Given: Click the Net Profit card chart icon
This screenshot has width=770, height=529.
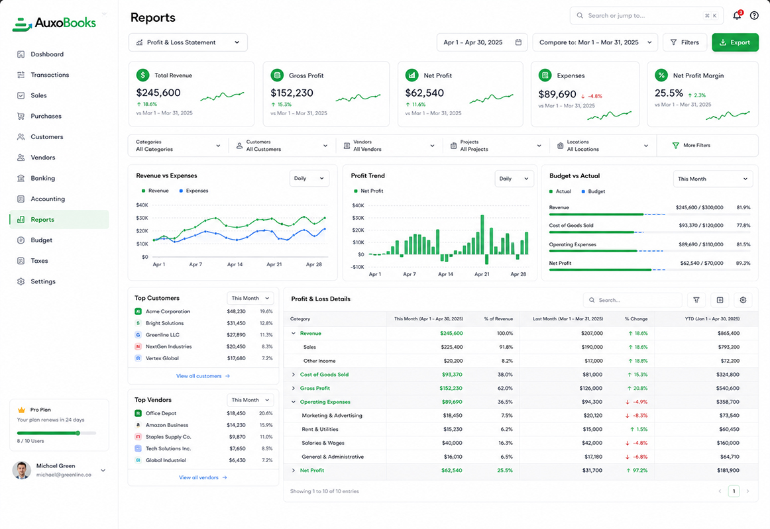Looking at the screenshot, I should point(412,75).
